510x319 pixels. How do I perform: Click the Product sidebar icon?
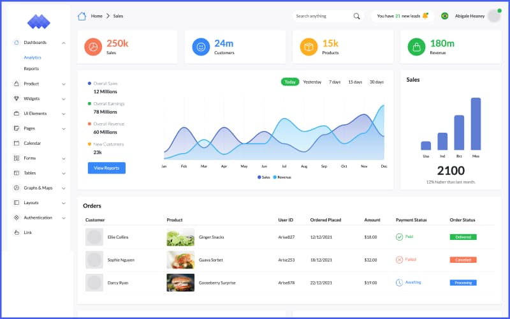[17, 84]
